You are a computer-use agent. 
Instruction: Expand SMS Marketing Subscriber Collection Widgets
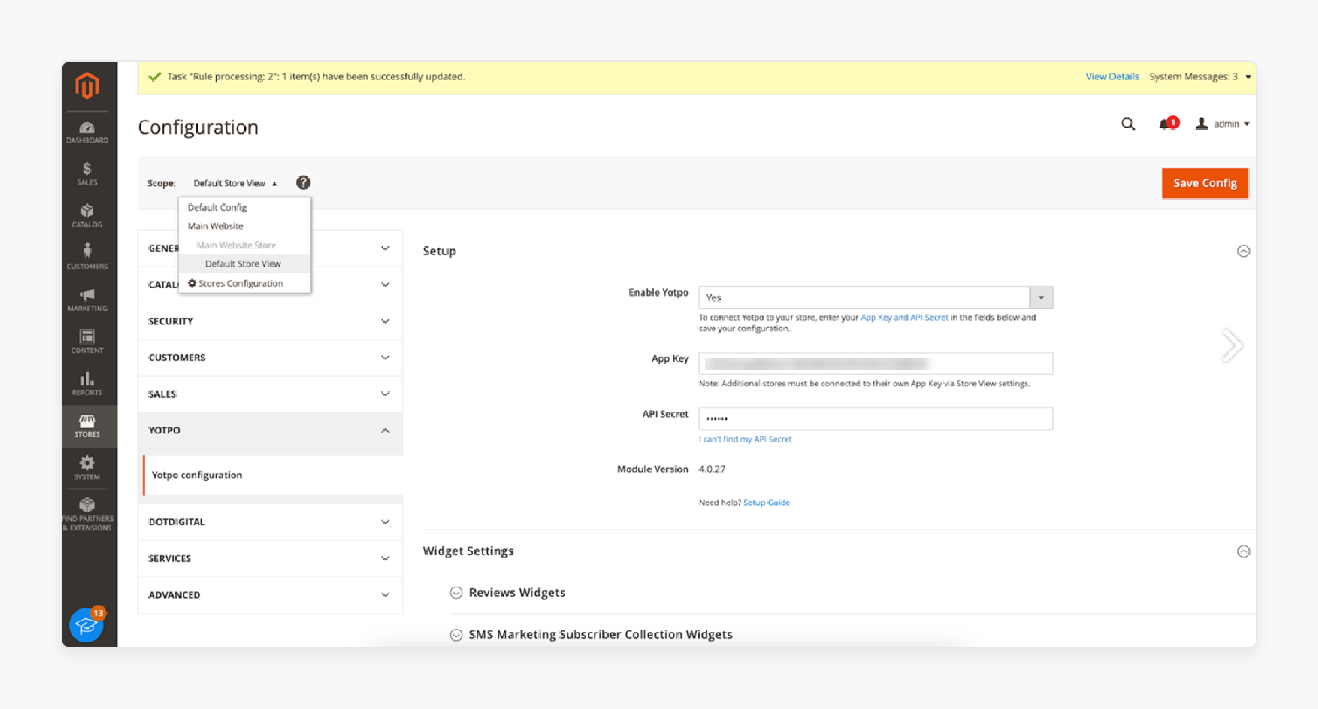click(456, 635)
